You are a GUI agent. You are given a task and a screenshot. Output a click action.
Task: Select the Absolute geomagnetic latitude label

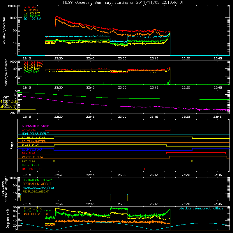pos(201,209)
